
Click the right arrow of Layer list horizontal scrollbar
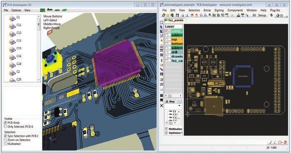click(x=181, y=96)
